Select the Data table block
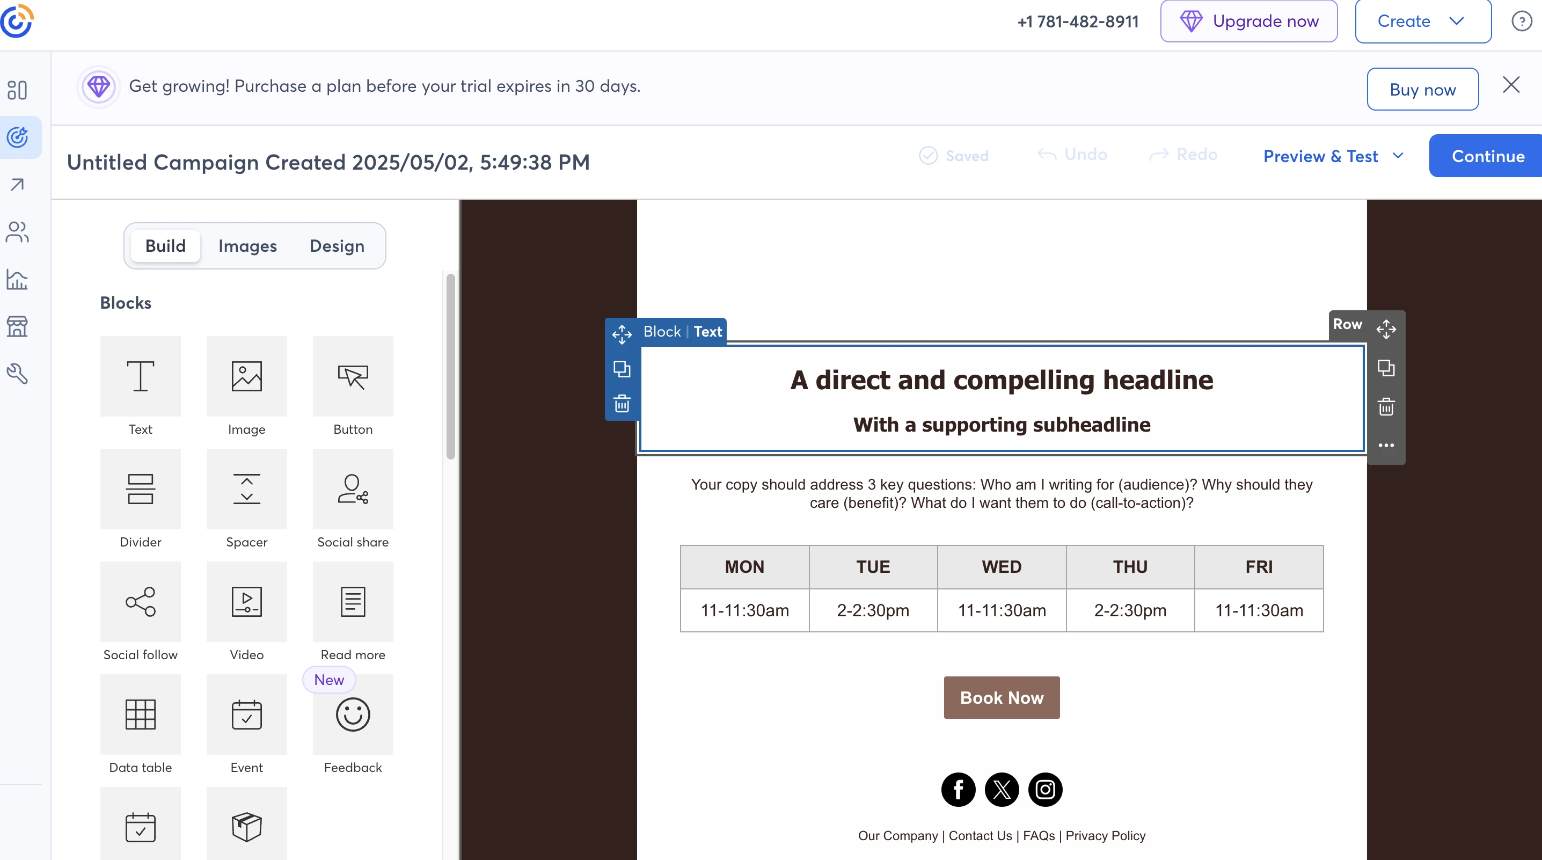 point(140,714)
